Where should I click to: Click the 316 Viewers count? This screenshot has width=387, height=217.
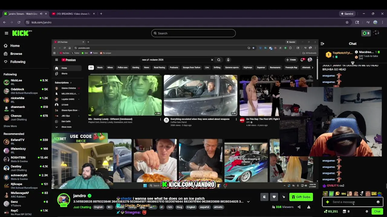pyautogui.click(x=283, y=207)
